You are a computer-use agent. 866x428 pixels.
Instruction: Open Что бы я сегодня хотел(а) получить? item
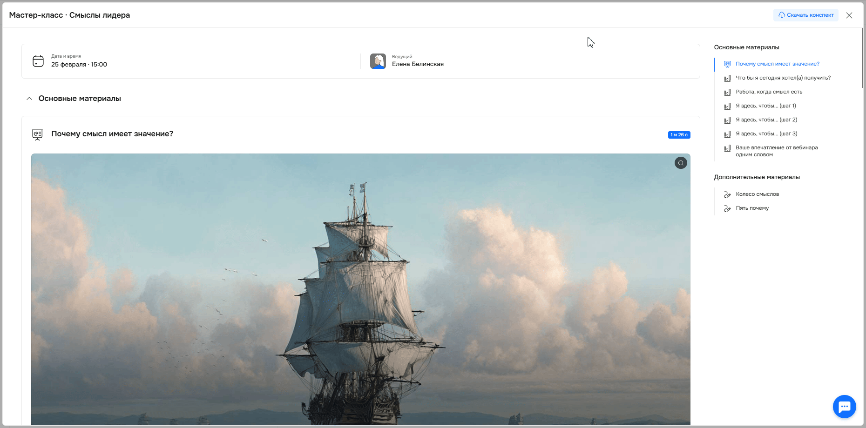tap(783, 78)
